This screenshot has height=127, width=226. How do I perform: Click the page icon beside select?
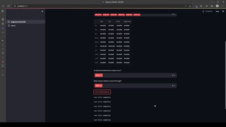pyautogui.click(x=8, y=26)
